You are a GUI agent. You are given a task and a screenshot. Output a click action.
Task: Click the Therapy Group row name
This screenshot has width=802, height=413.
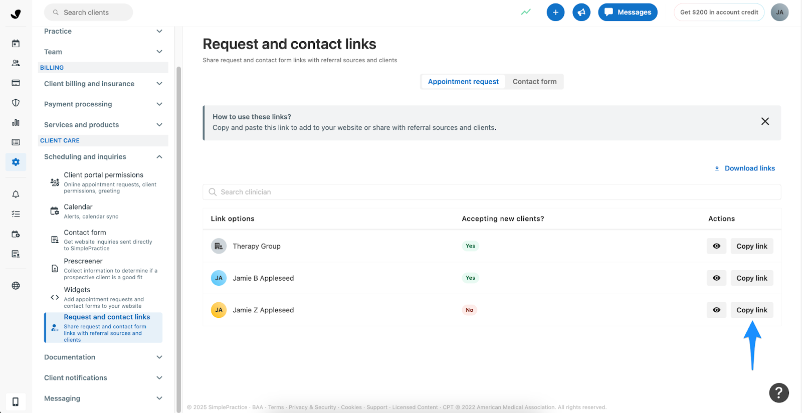pyautogui.click(x=257, y=246)
